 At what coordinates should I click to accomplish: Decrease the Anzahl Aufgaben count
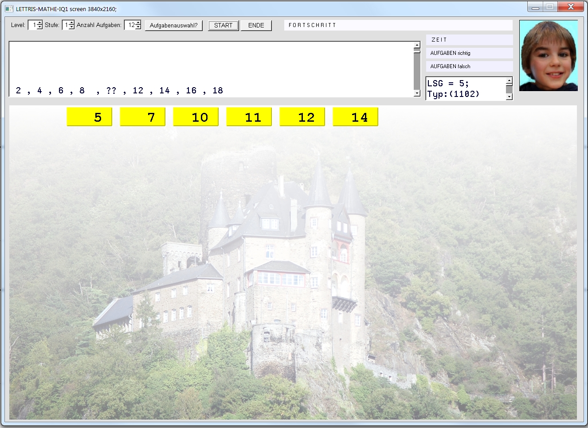point(138,27)
